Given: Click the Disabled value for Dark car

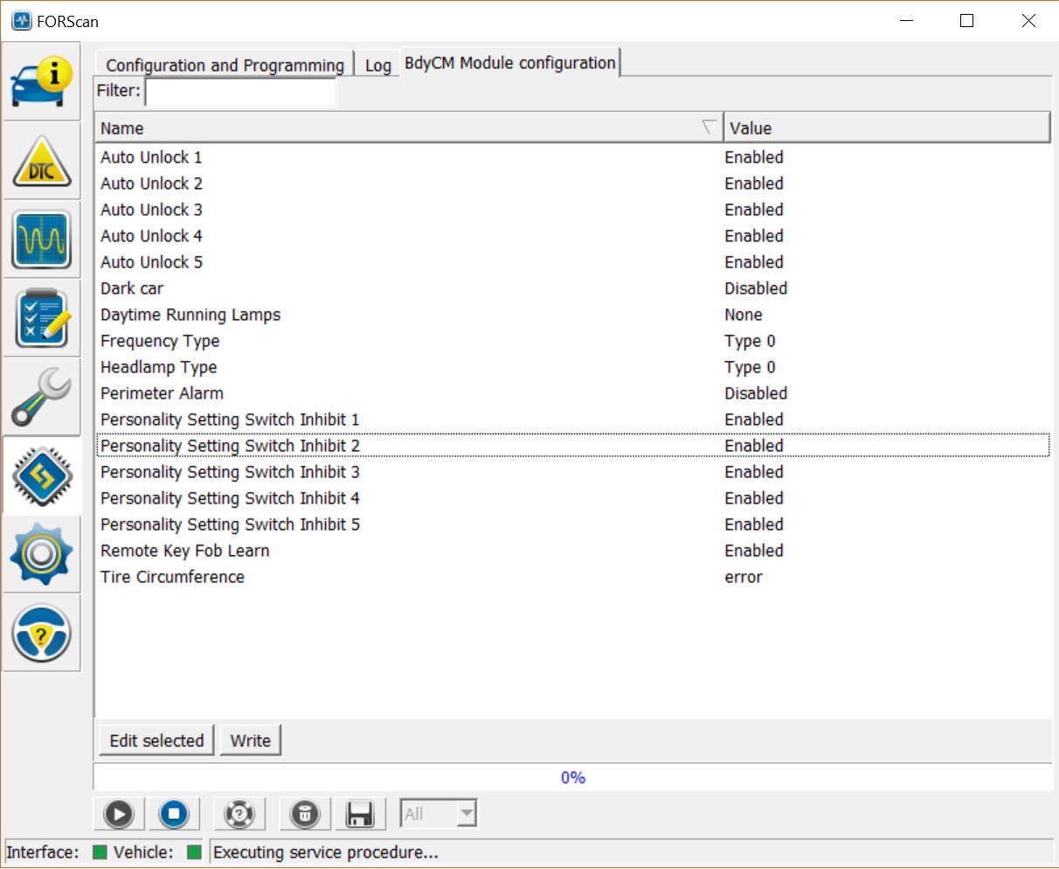Looking at the screenshot, I should tap(756, 289).
